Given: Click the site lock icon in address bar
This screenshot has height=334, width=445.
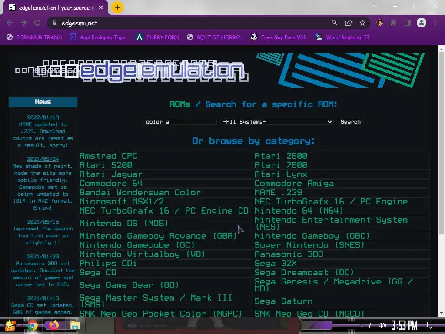Looking at the screenshot, I should pos(55,23).
